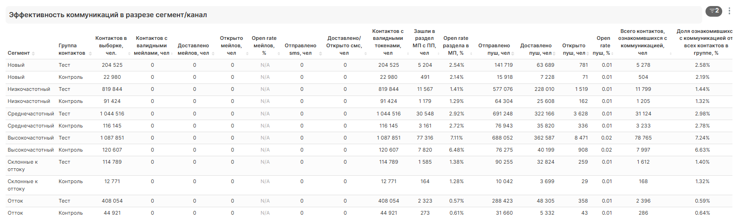Click sort icon next to Группа контактов
The image size is (738, 223).
90,54
